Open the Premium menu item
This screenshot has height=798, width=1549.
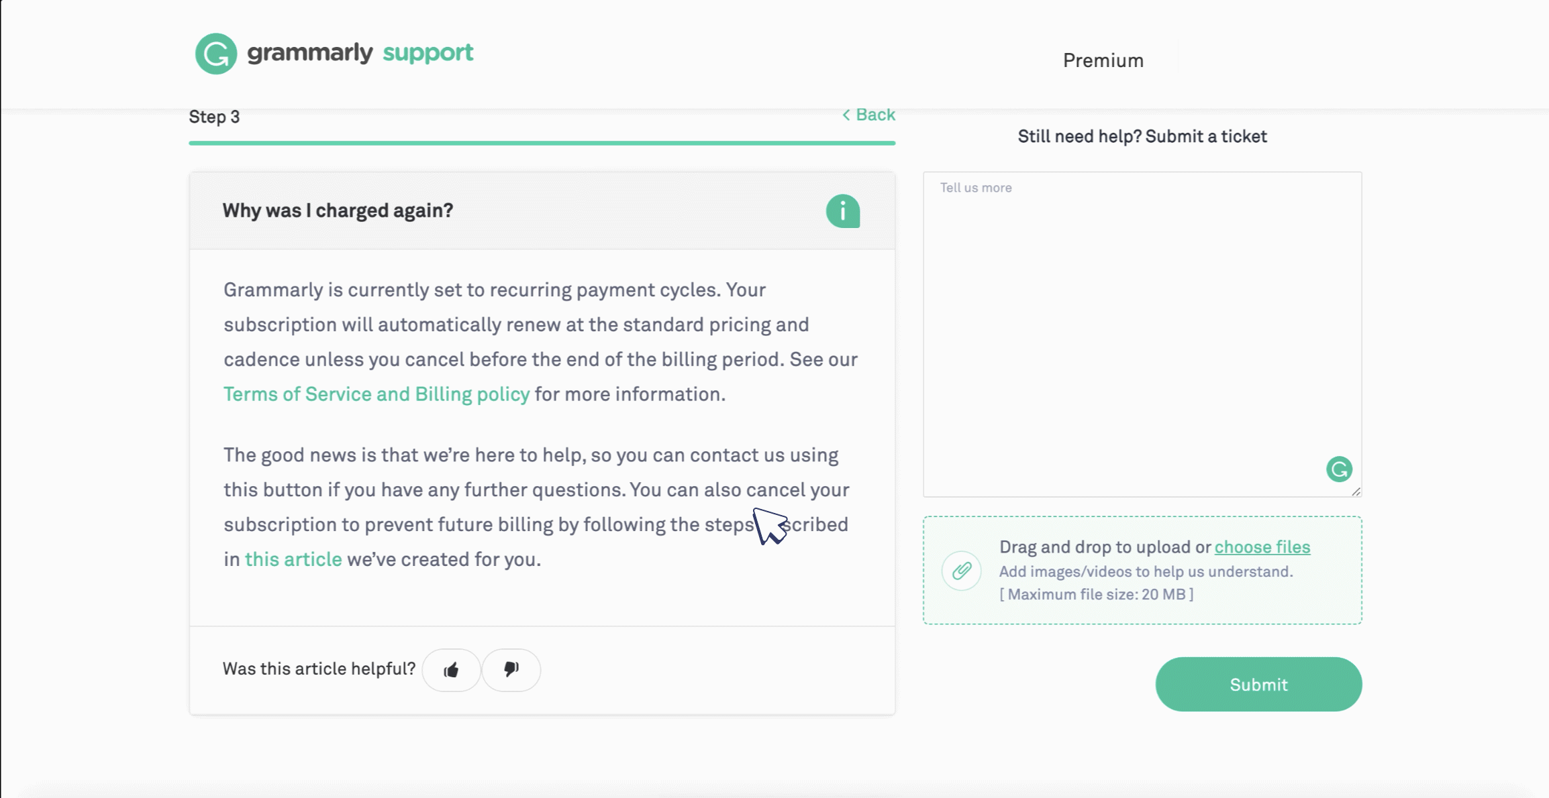(1103, 60)
